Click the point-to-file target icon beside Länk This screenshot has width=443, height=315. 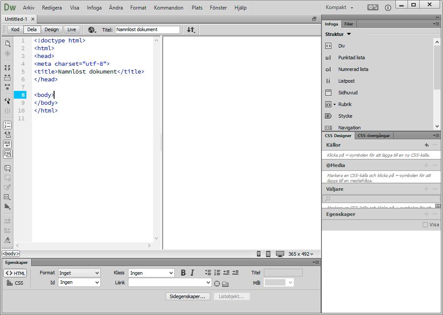[217, 284]
